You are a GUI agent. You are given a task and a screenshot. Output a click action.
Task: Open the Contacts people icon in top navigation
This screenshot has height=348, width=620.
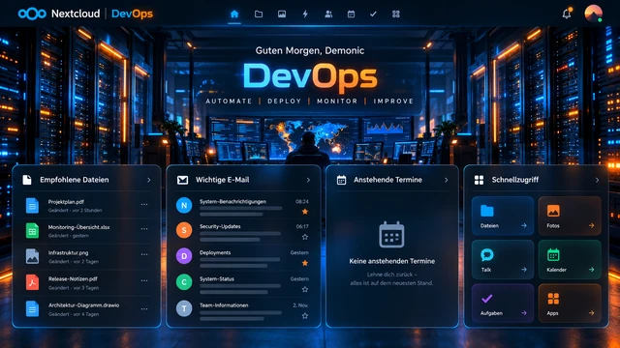coord(328,14)
